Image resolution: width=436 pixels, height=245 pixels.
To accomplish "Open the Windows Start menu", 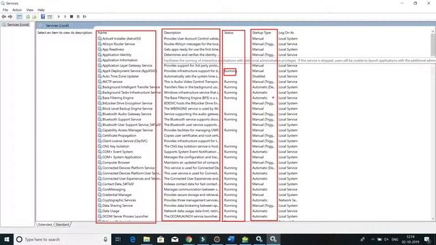I will point(7,239).
